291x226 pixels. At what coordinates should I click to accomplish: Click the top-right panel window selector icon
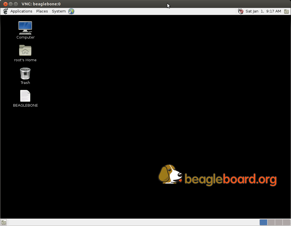coord(286,12)
